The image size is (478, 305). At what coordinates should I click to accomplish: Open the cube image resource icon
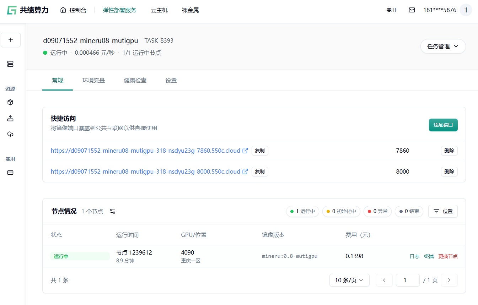pyautogui.click(x=10, y=102)
